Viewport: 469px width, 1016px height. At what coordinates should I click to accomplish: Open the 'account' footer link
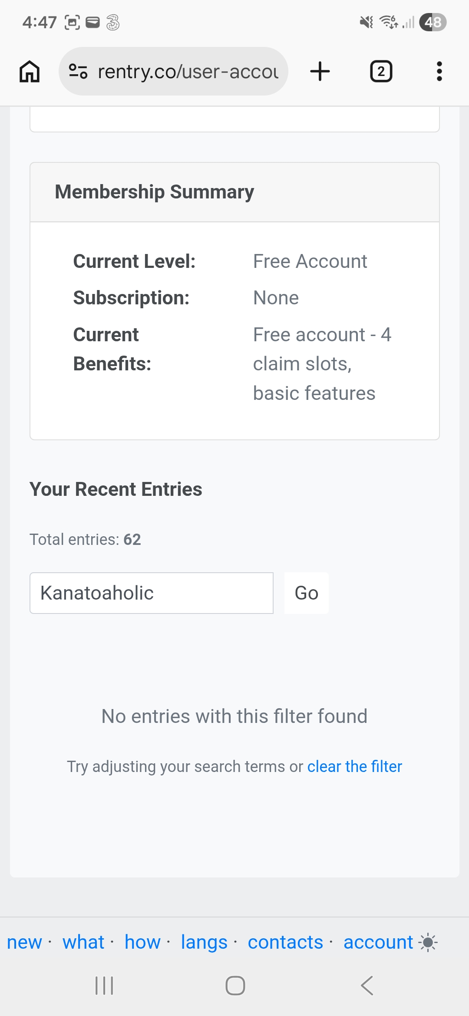[378, 942]
